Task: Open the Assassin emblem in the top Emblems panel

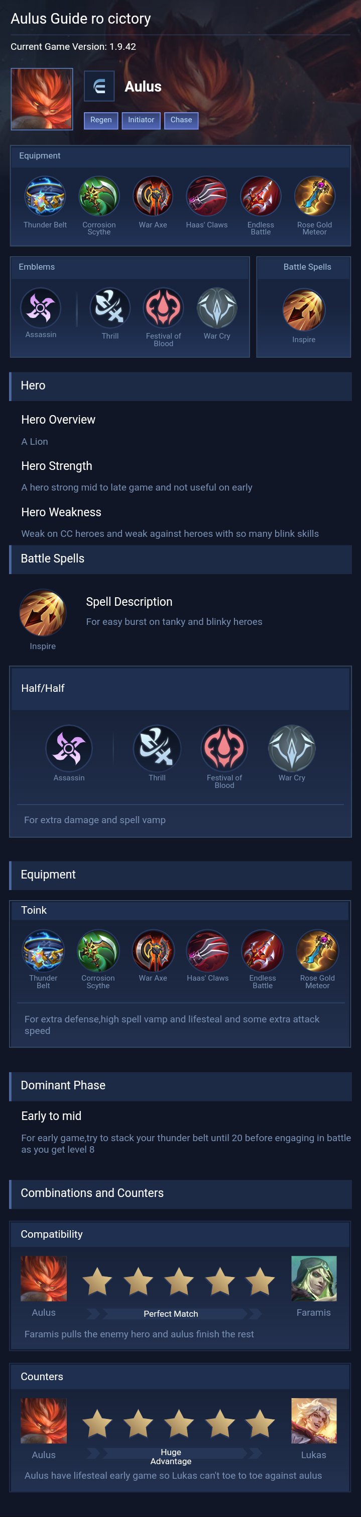Action: tap(41, 307)
